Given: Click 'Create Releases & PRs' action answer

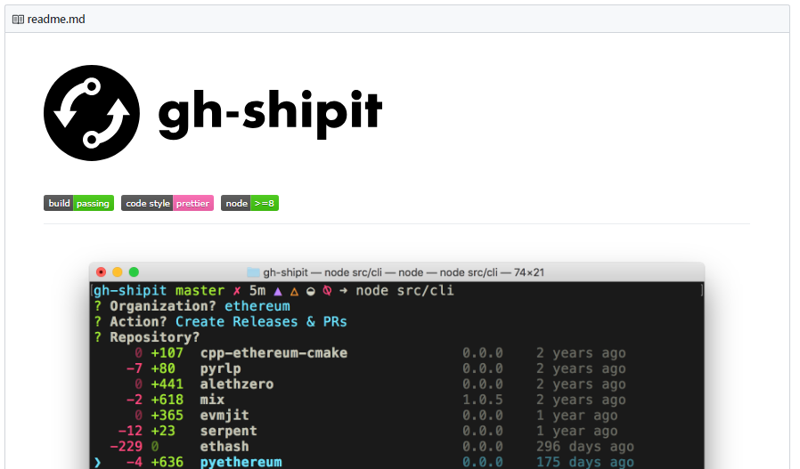Looking at the screenshot, I should 261,321.
